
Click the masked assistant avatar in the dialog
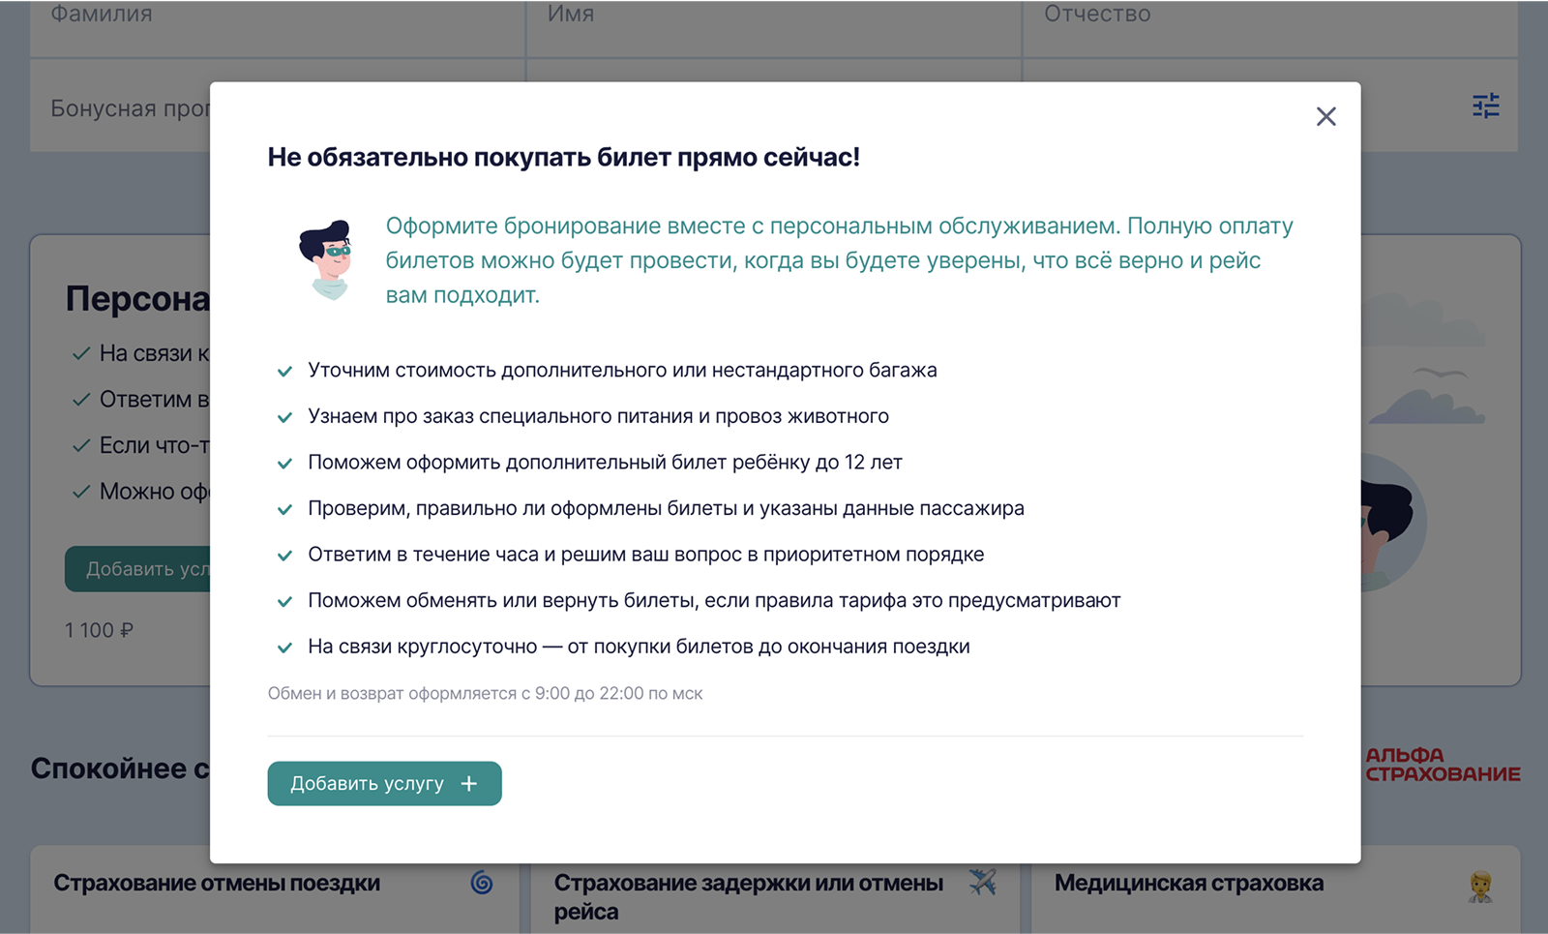pos(326,259)
